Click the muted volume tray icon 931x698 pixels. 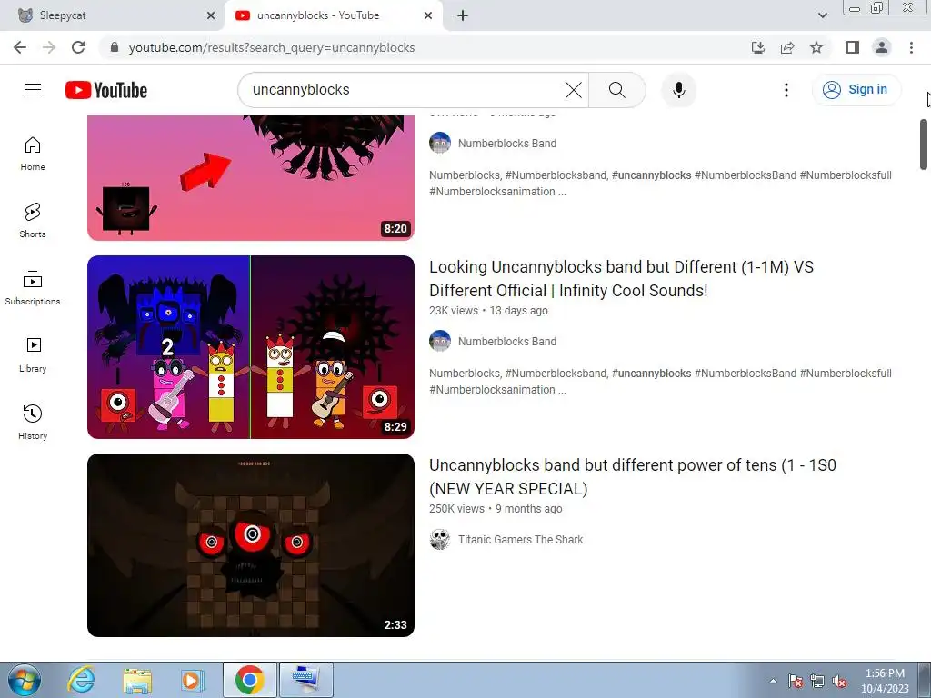coord(839,681)
